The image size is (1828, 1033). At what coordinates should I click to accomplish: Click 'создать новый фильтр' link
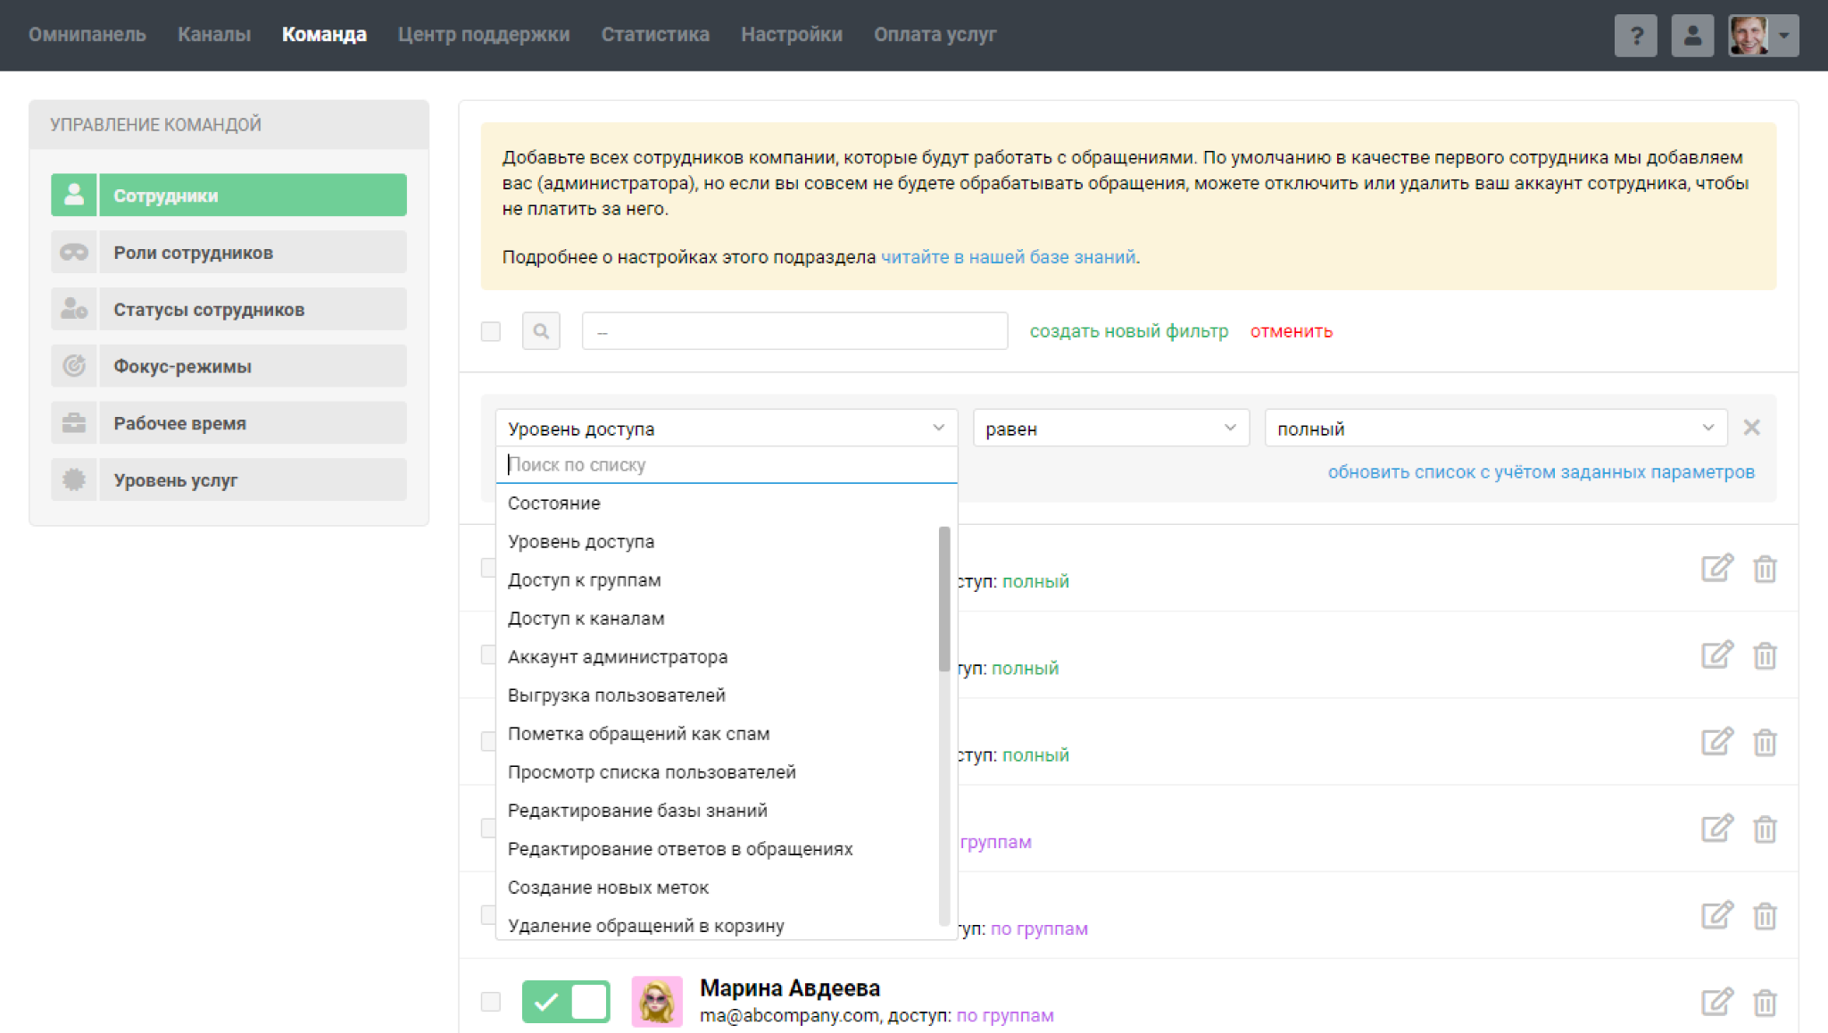click(1128, 331)
